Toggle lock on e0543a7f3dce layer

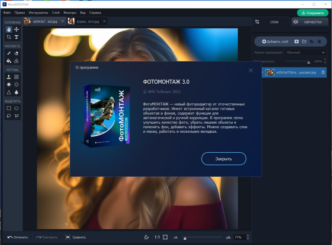pyautogui.click(x=323, y=72)
